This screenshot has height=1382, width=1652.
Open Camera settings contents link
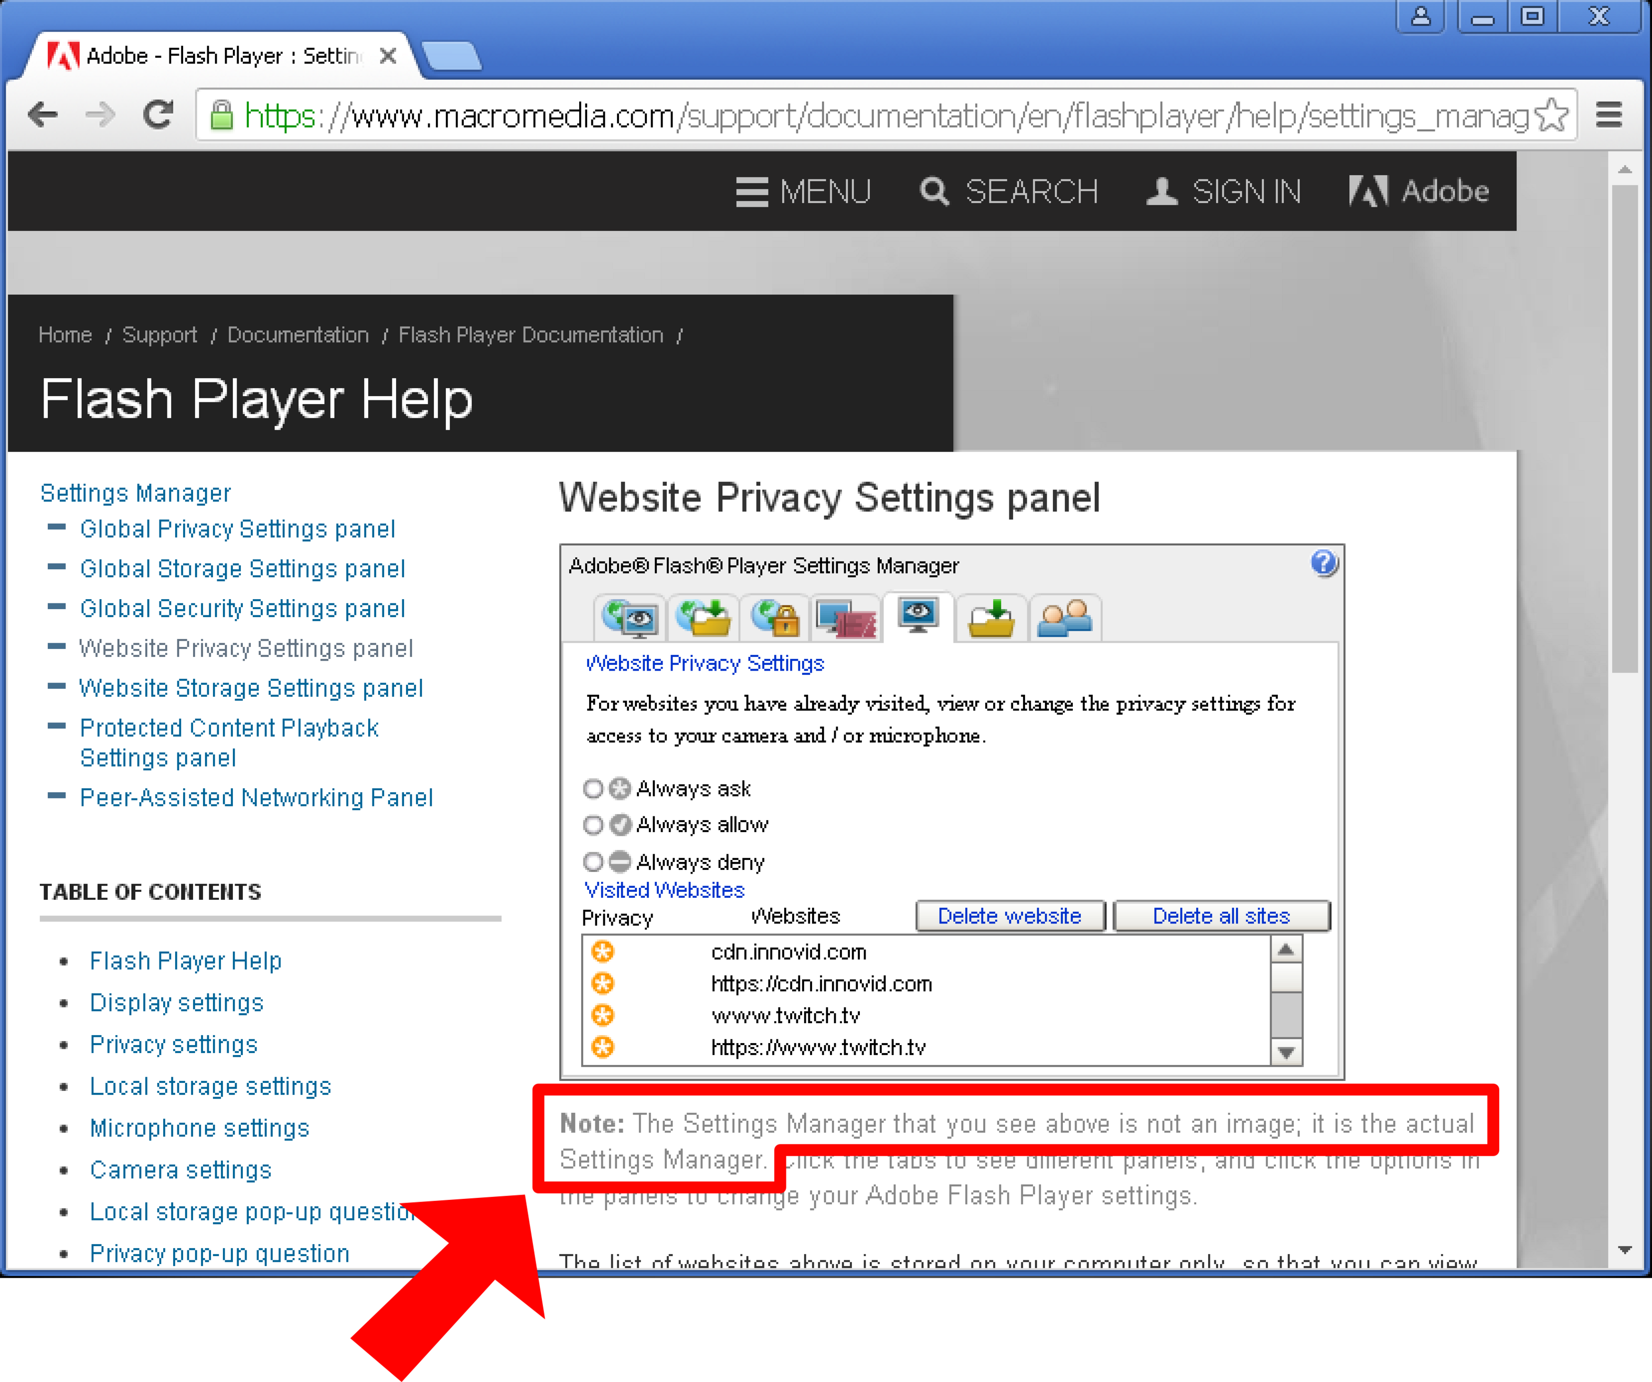pyautogui.click(x=180, y=1170)
